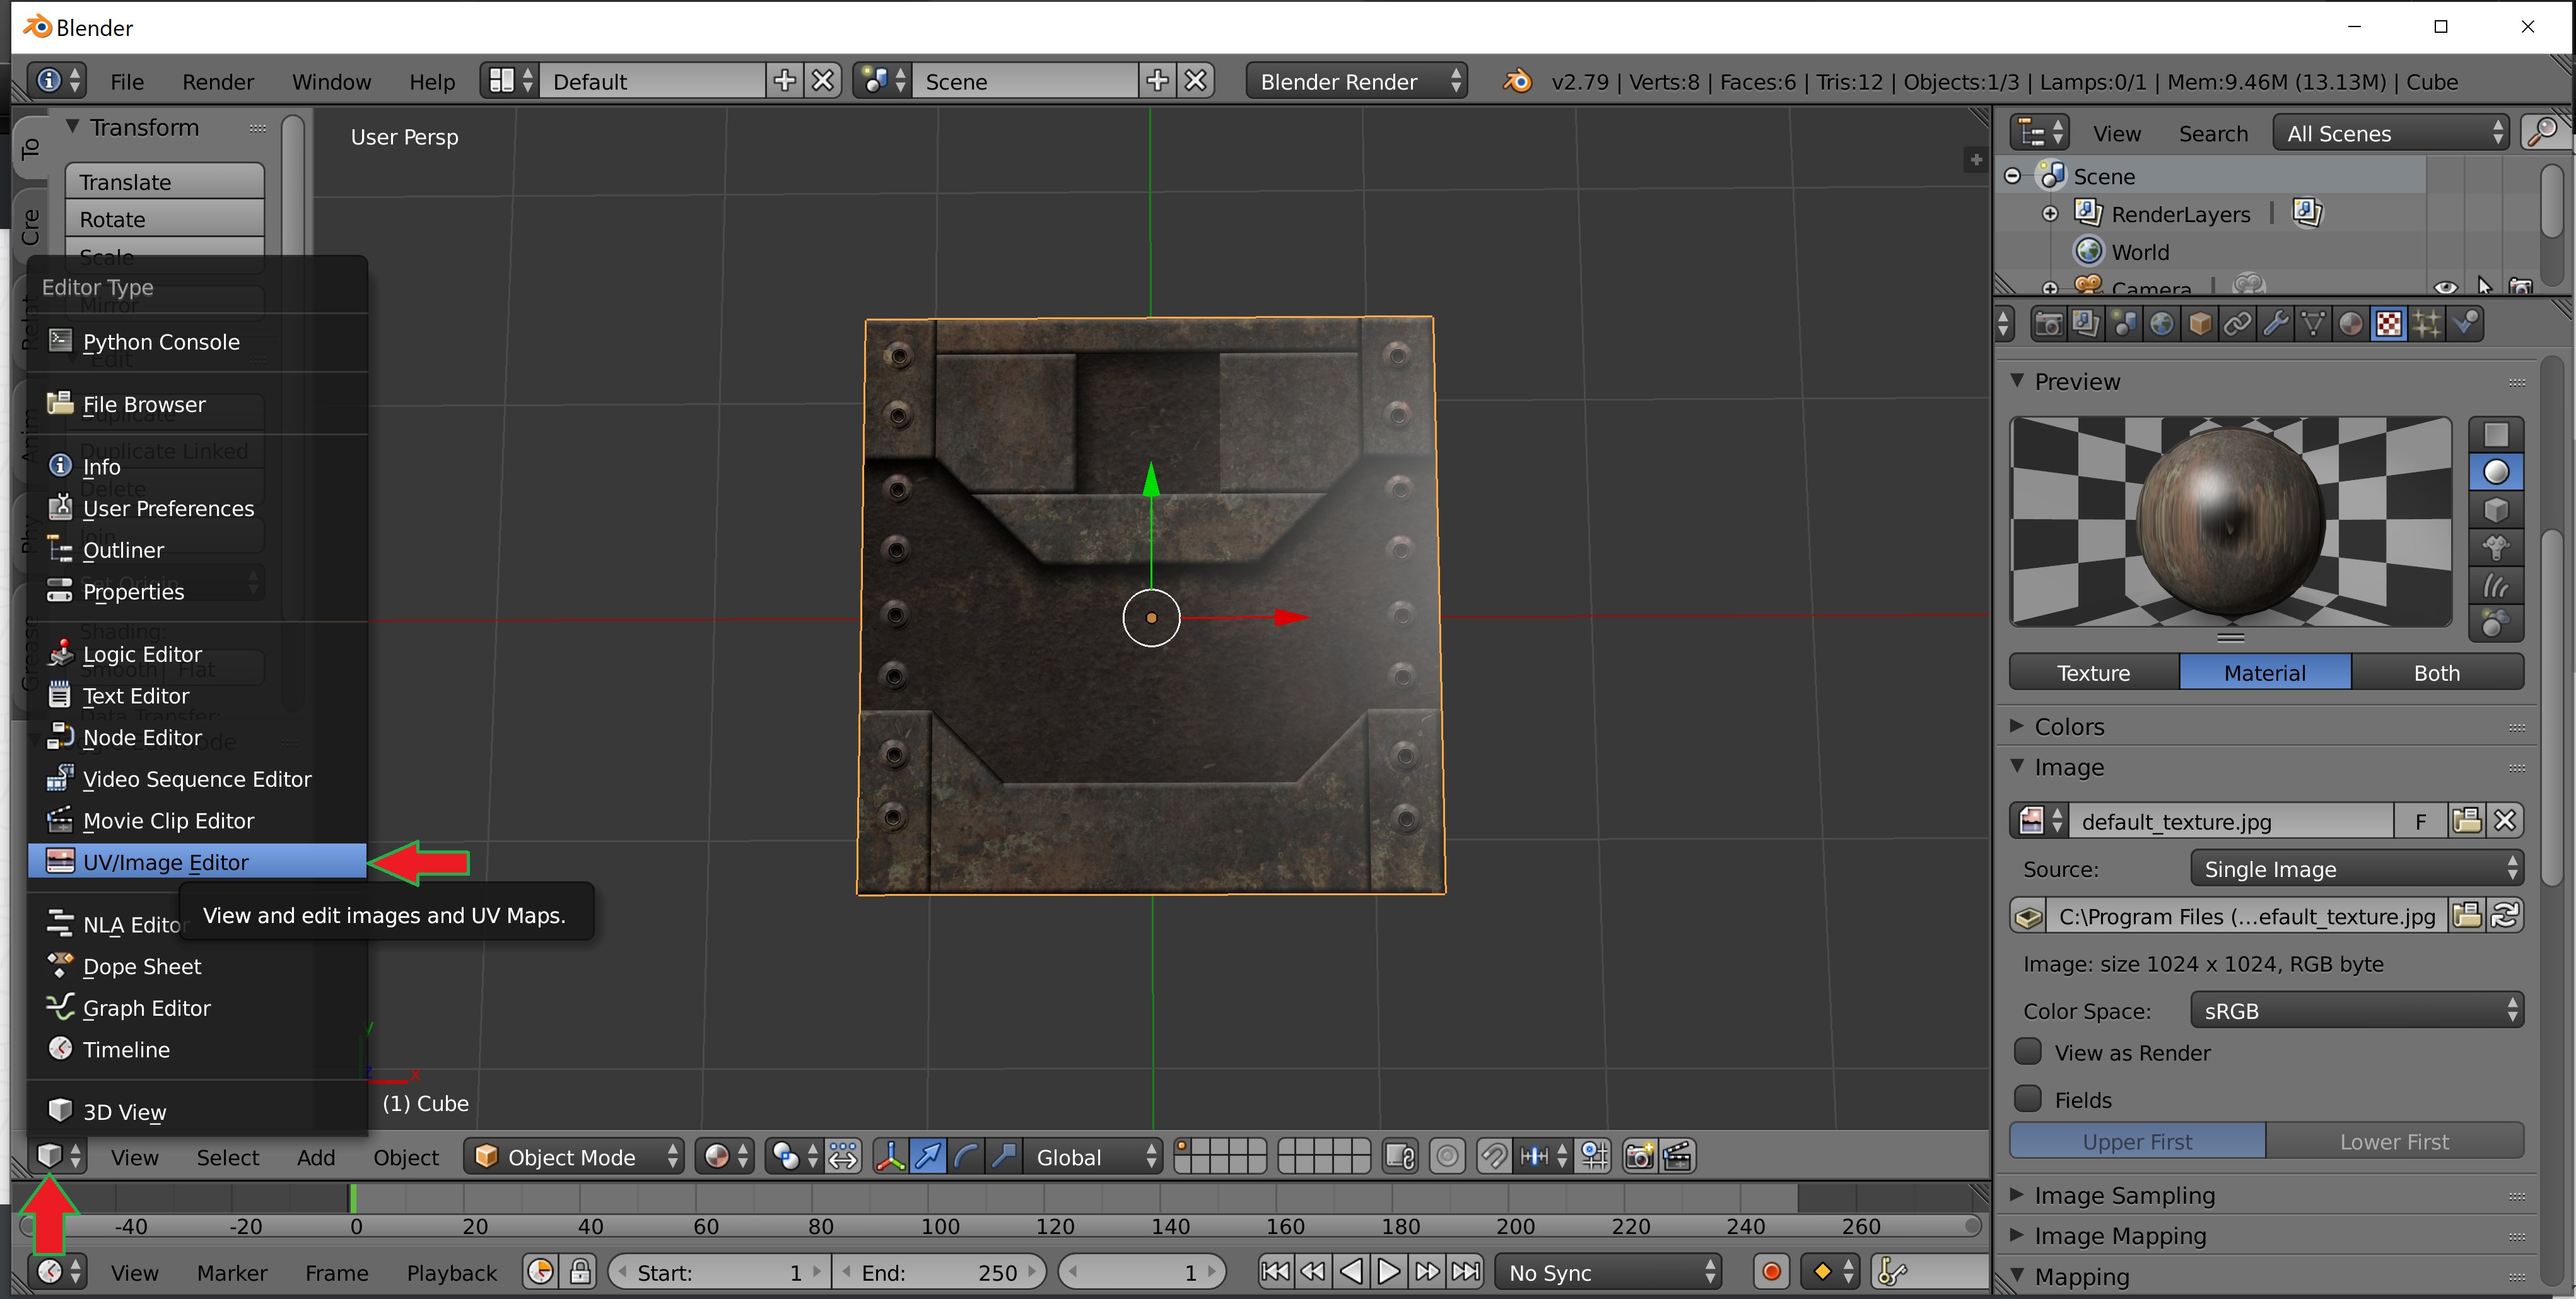Switch preview to Texture

[x=2093, y=672]
